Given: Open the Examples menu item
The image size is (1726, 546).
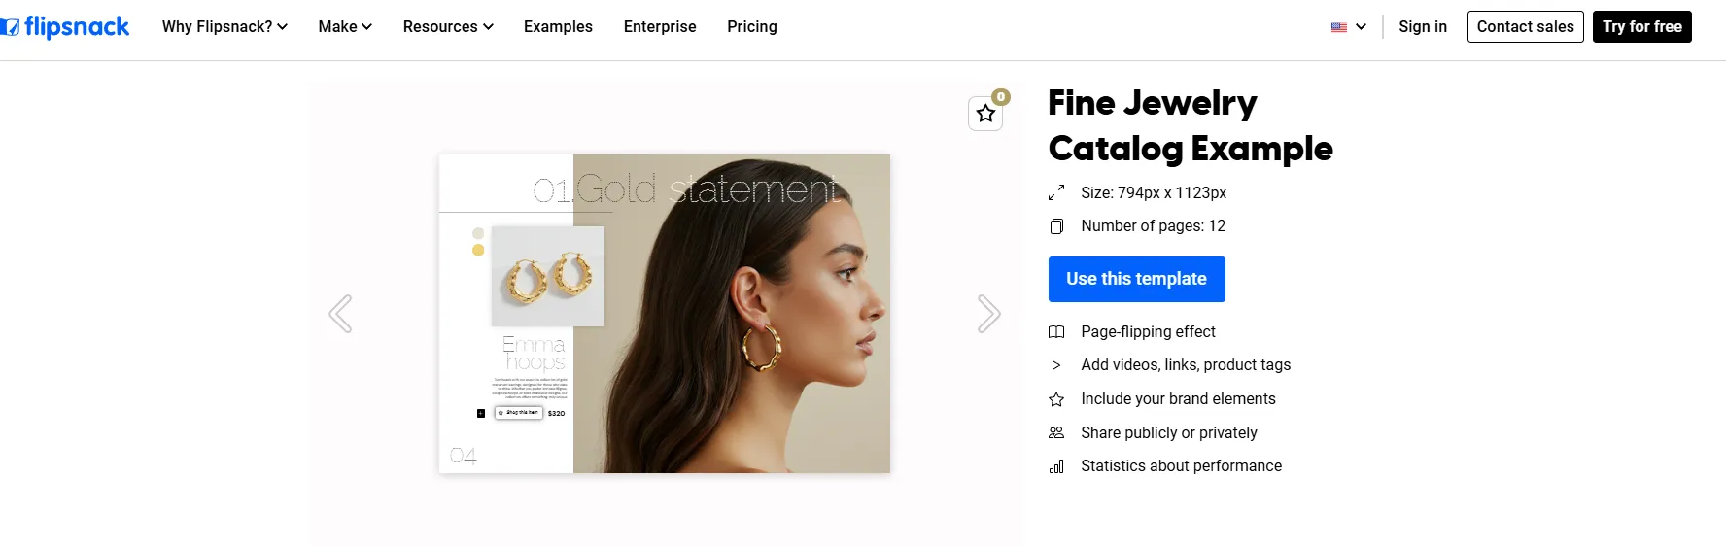Looking at the screenshot, I should [558, 27].
